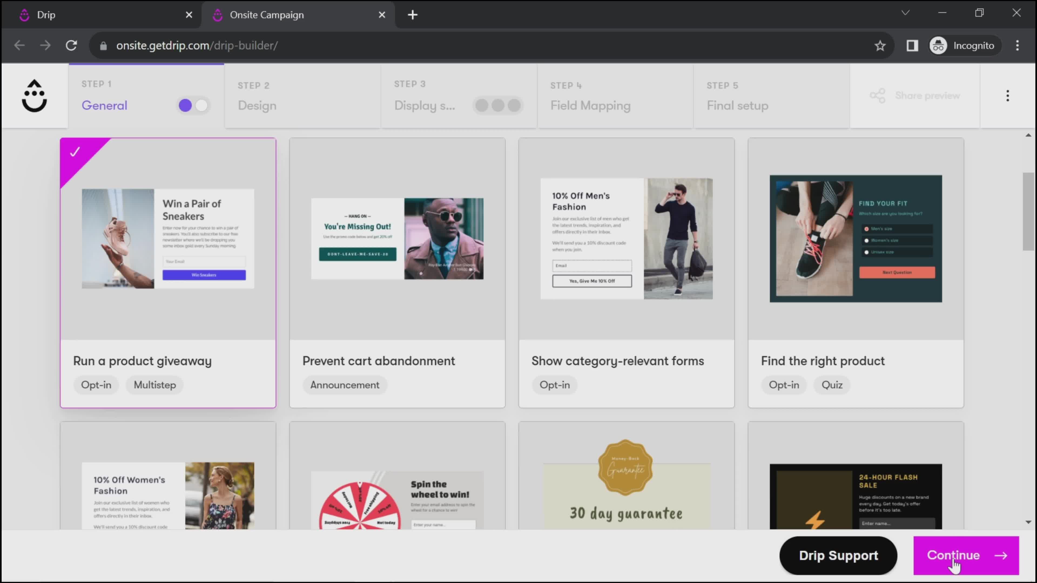The height and width of the screenshot is (583, 1037).
Task: Open the tab search chevron
Action: click(905, 12)
